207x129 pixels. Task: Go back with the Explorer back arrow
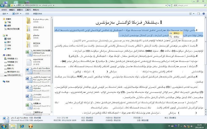point(2,5)
